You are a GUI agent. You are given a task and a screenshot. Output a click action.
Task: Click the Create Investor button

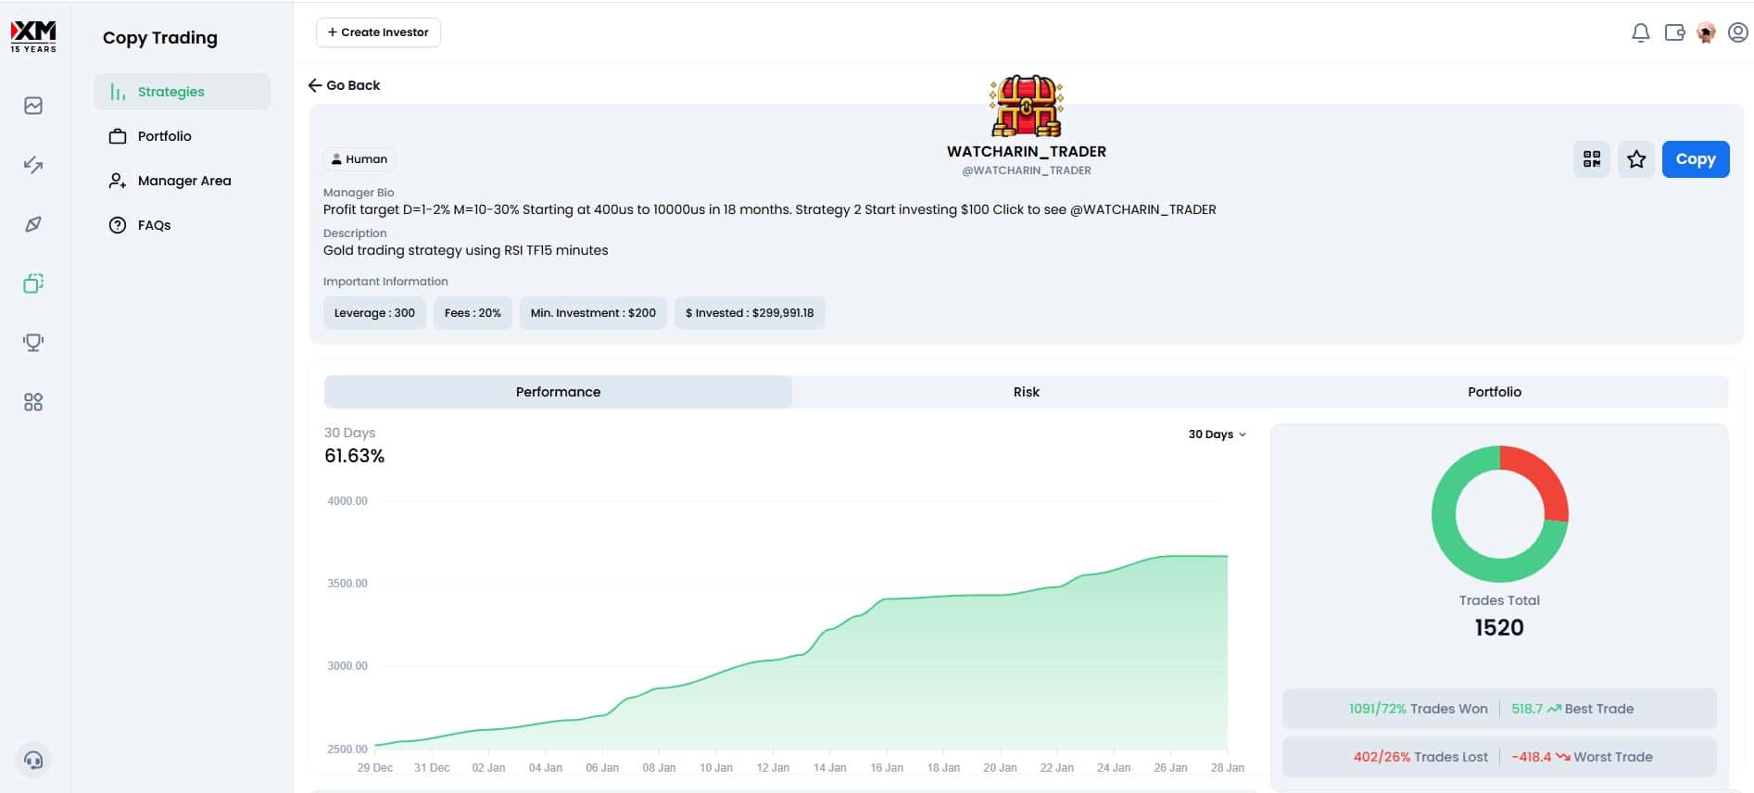(x=378, y=32)
